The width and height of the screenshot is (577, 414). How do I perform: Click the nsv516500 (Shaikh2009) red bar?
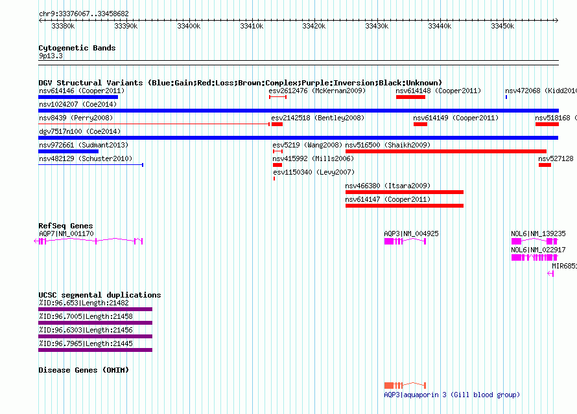point(446,151)
